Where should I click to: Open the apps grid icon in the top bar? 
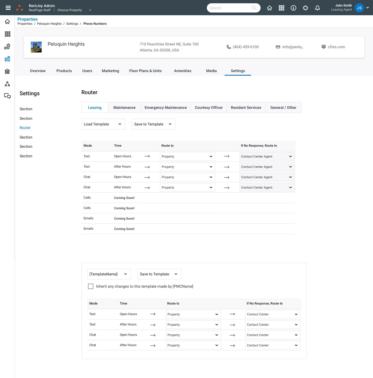(x=282, y=8)
